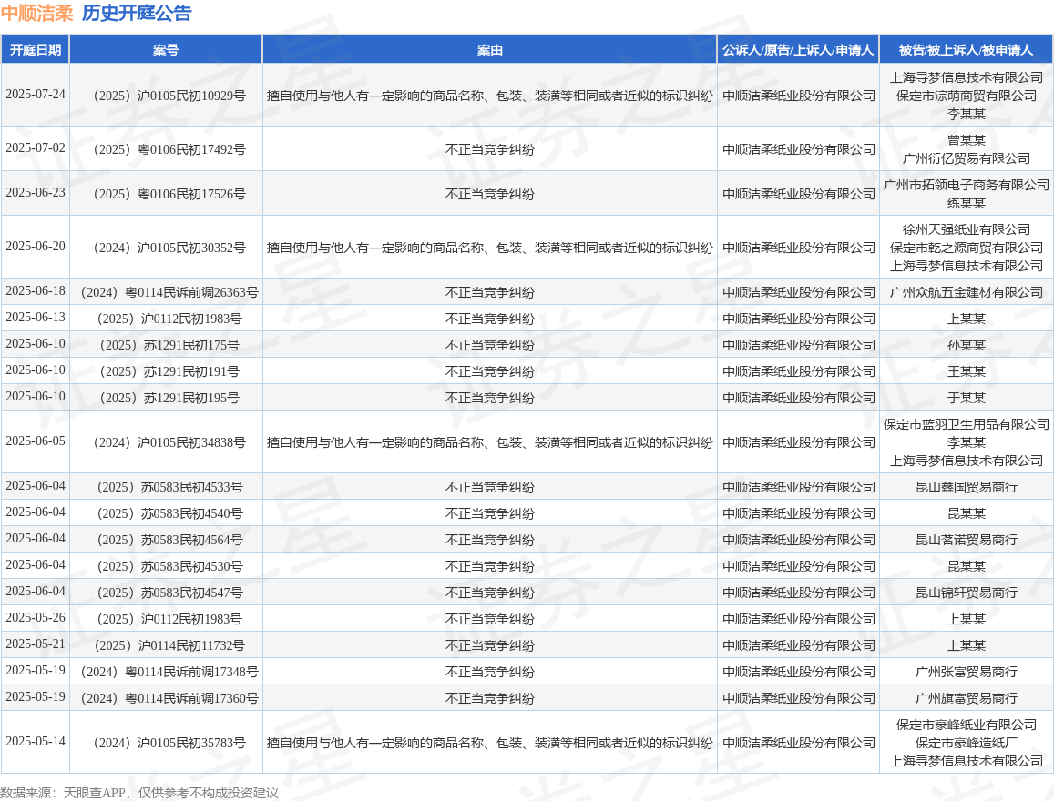Select date cell 2025-06-23
Viewport: 1054px width, 801px height.
point(36,193)
